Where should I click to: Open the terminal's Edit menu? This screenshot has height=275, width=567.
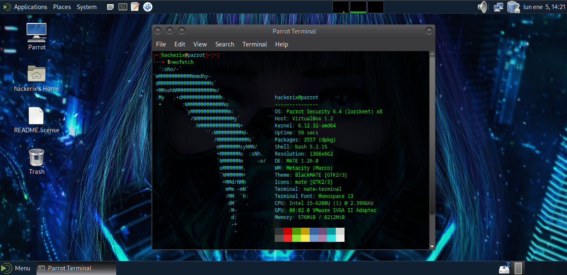coord(180,44)
